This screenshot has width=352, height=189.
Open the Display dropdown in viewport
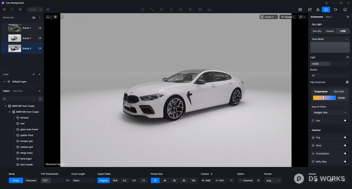tap(288, 17)
